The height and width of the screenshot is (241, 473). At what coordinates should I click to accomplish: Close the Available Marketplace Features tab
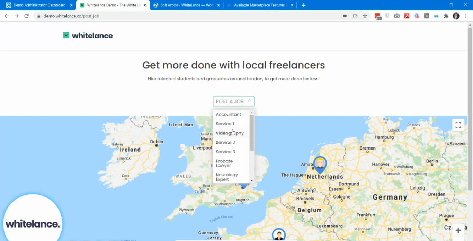292,5
